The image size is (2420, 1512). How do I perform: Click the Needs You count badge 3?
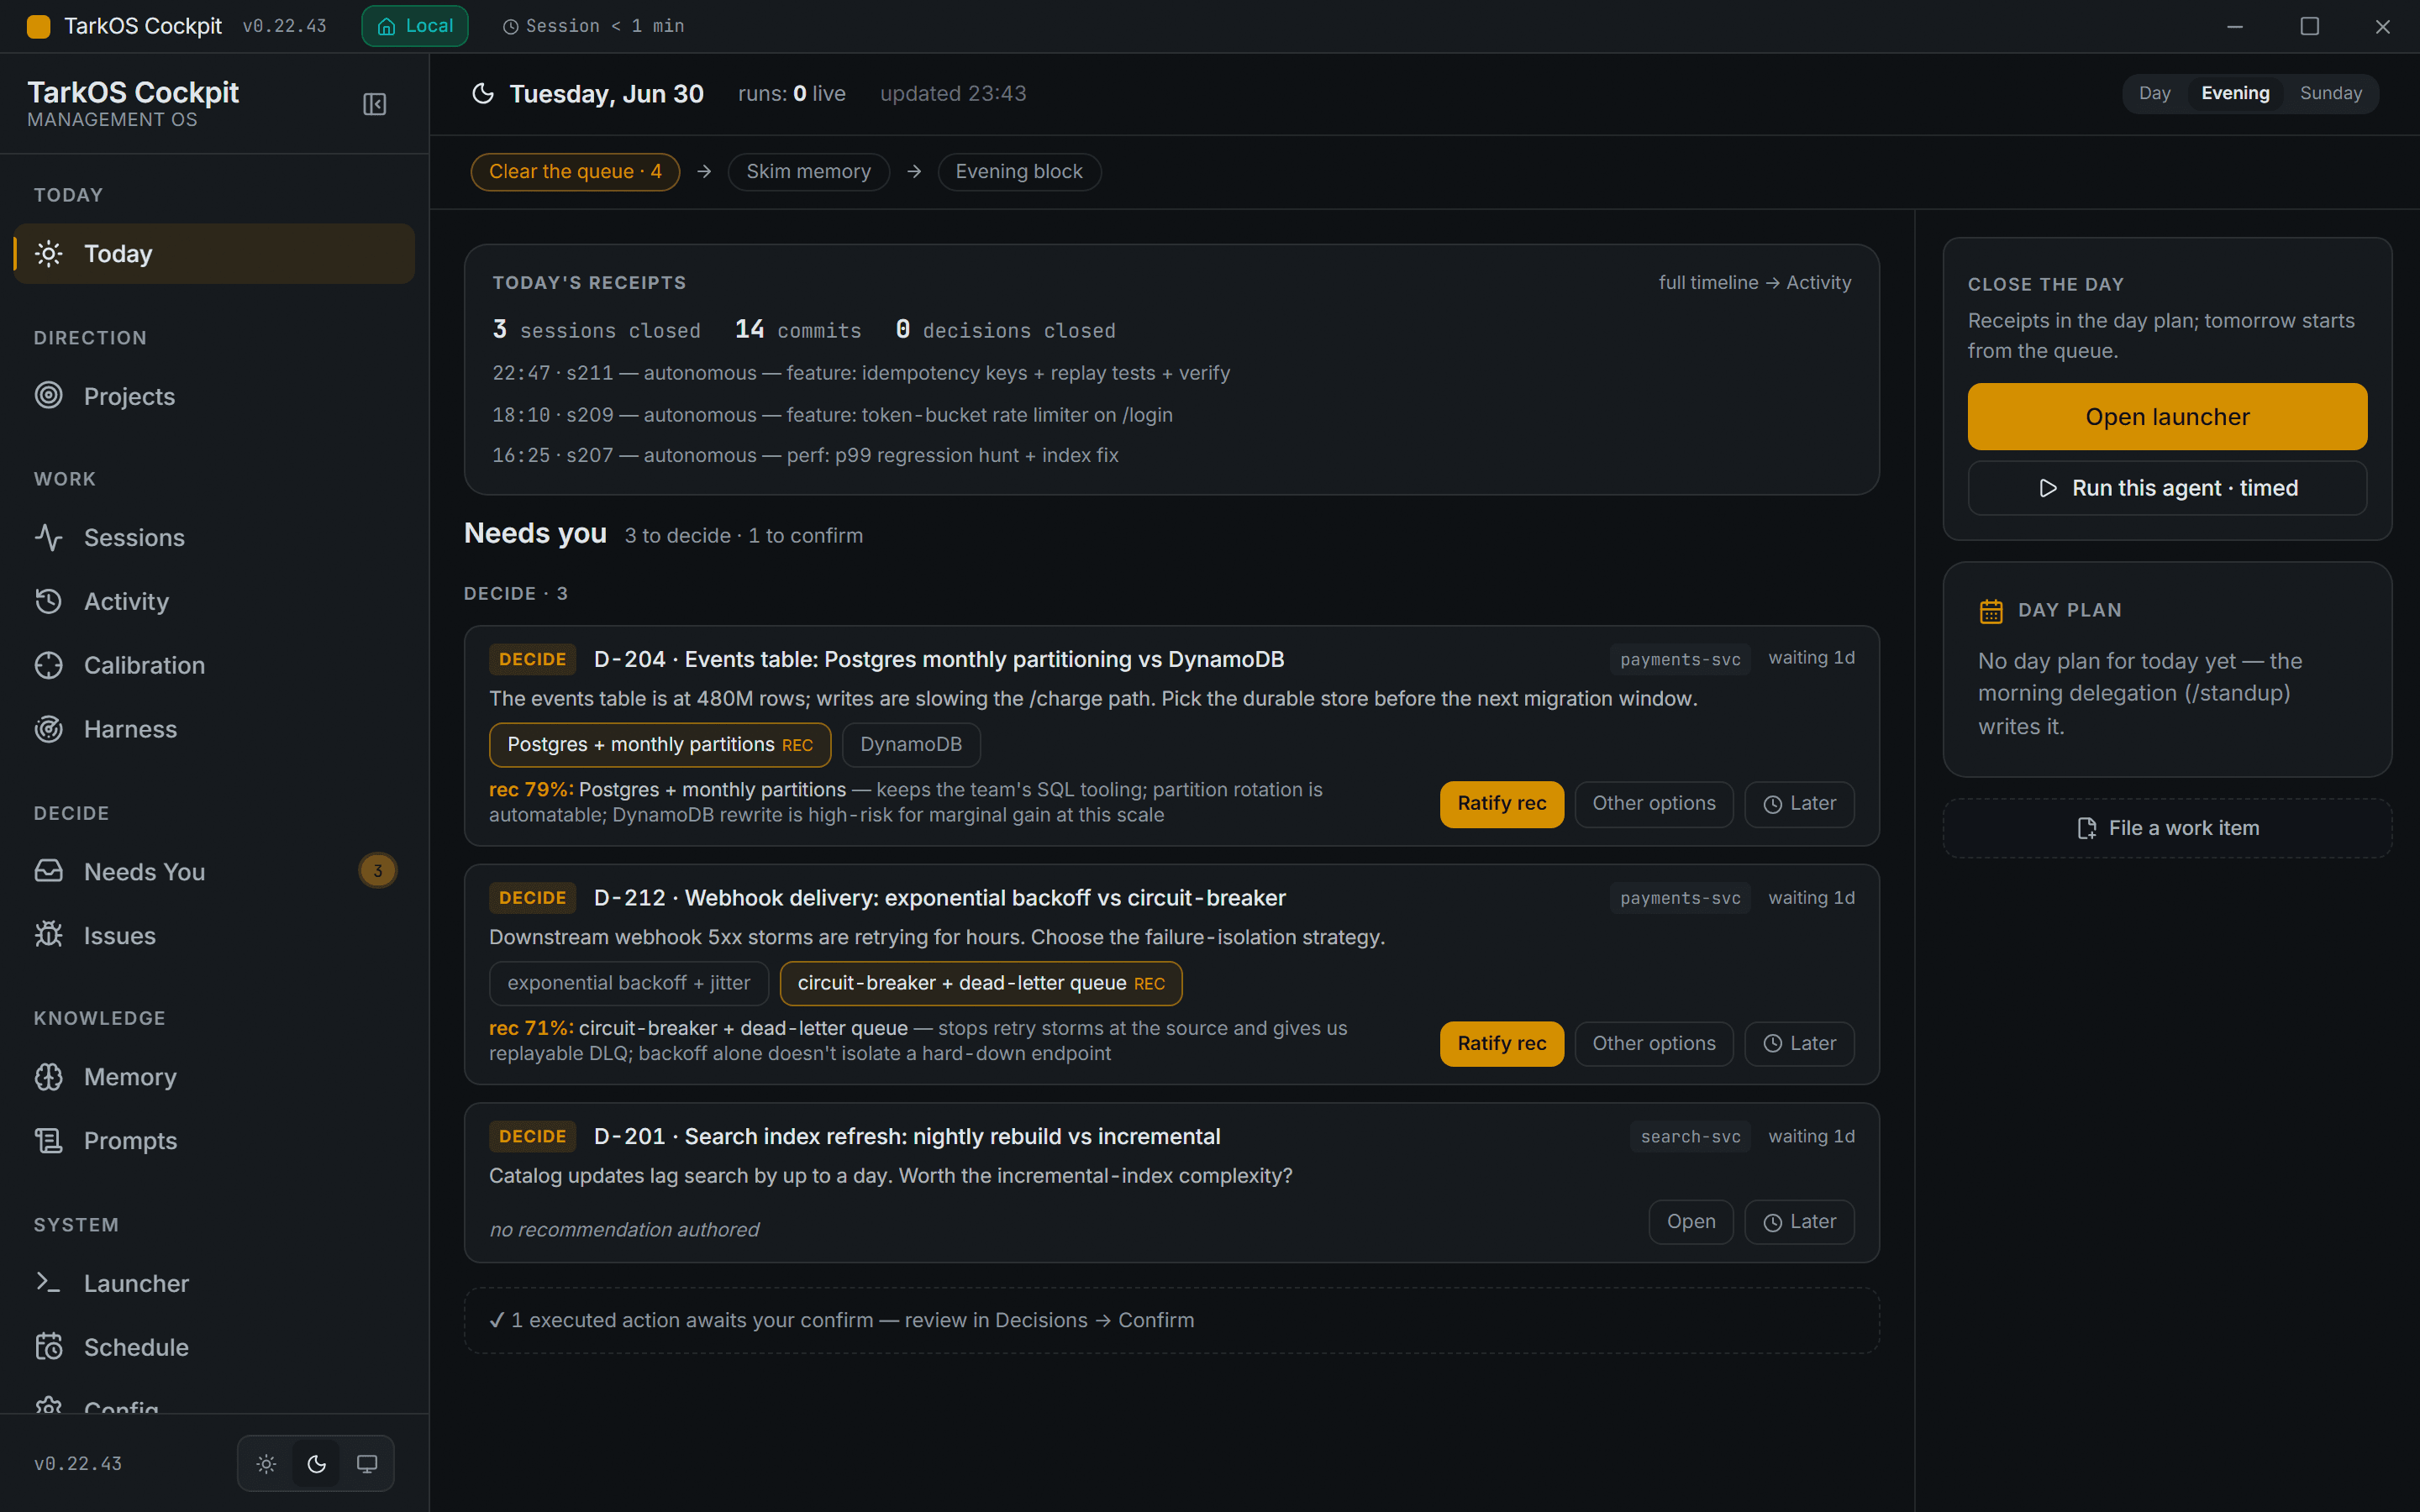pyautogui.click(x=378, y=871)
